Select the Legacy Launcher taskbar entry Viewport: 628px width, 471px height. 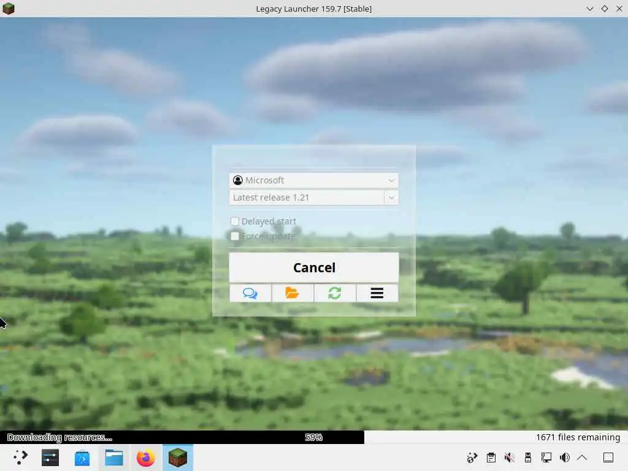(x=177, y=458)
